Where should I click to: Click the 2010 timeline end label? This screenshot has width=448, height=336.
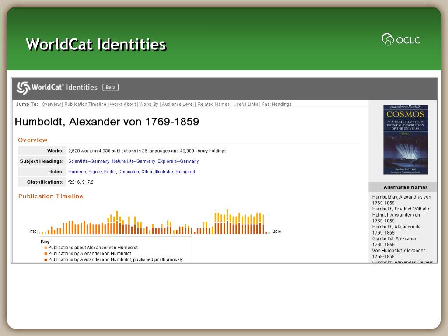277,231
